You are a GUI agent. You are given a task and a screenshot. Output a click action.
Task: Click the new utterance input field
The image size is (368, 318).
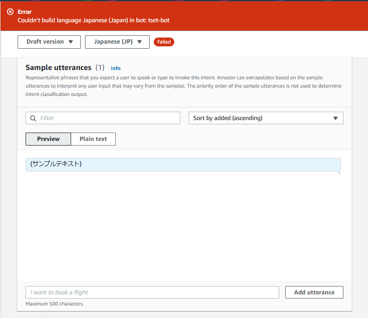tap(152, 292)
